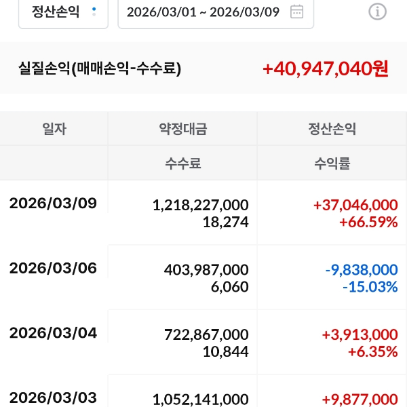This screenshot has height=407, width=407.
Task: Open the 정산손익 dropdown selector
Action: (x=63, y=12)
